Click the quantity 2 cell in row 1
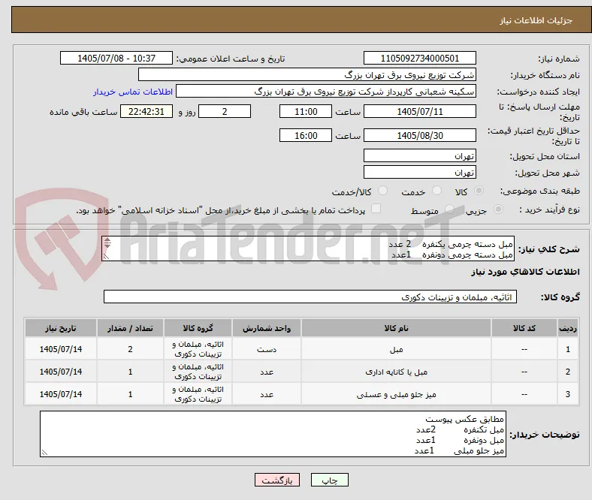This screenshot has width=592, height=500. (x=130, y=349)
